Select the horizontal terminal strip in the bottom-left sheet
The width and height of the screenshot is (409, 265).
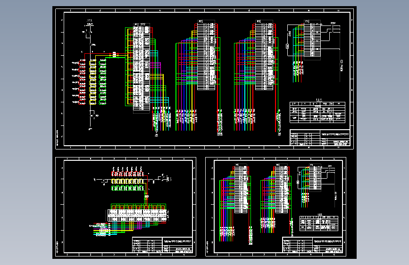pos(137,215)
